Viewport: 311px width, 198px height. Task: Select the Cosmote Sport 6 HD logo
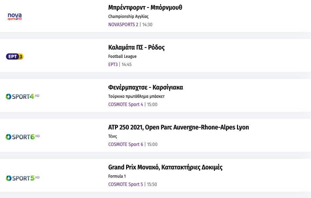(23, 137)
